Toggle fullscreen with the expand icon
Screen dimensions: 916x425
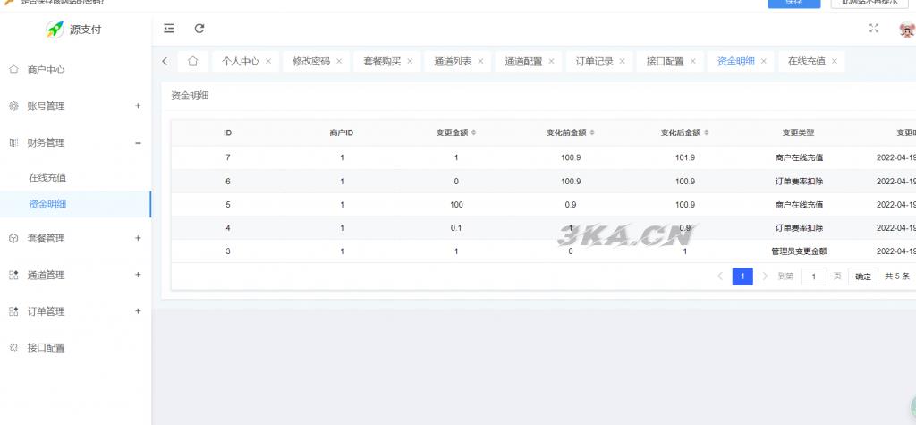click(x=874, y=29)
